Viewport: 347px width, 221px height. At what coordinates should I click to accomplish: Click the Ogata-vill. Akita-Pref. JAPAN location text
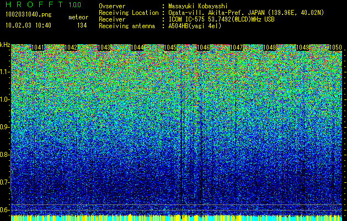[x=246, y=13]
